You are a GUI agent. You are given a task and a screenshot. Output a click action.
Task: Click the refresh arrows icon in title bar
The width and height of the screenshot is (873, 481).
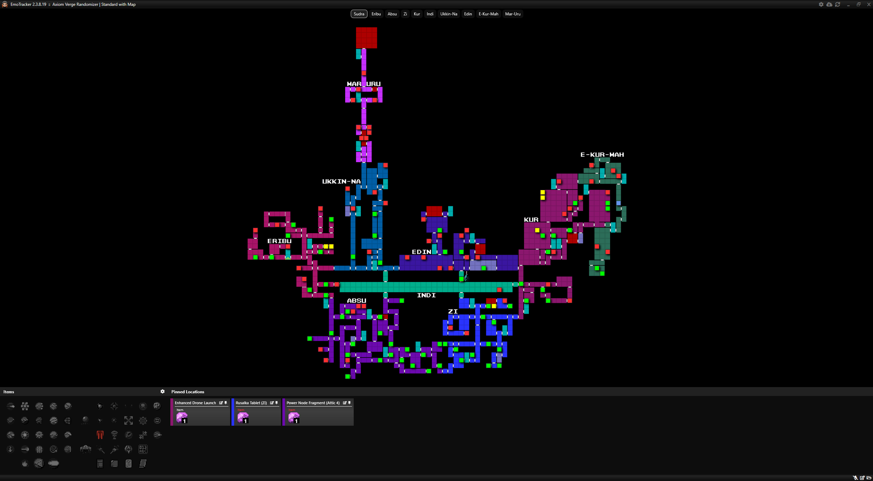click(x=837, y=4)
